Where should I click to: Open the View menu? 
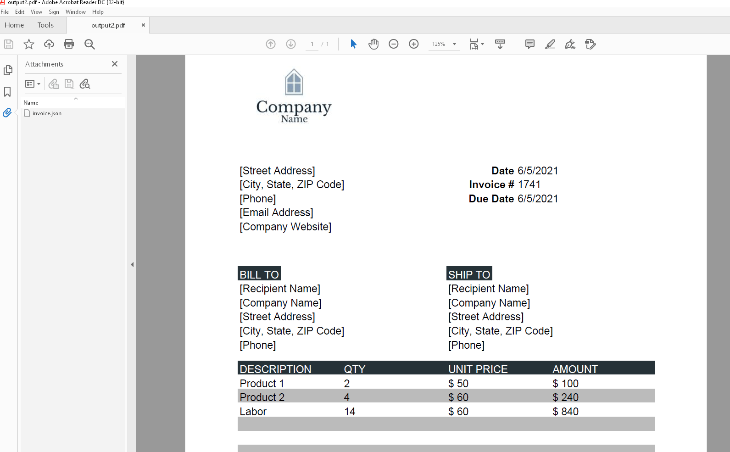tap(36, 12)
